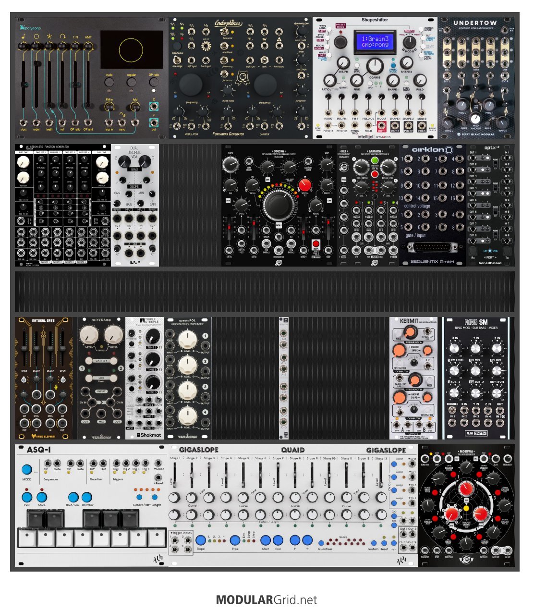This screenshot has height=610, width=534.
Task: Click the function generator Rise Time knob
Action: tap(23, 163)
